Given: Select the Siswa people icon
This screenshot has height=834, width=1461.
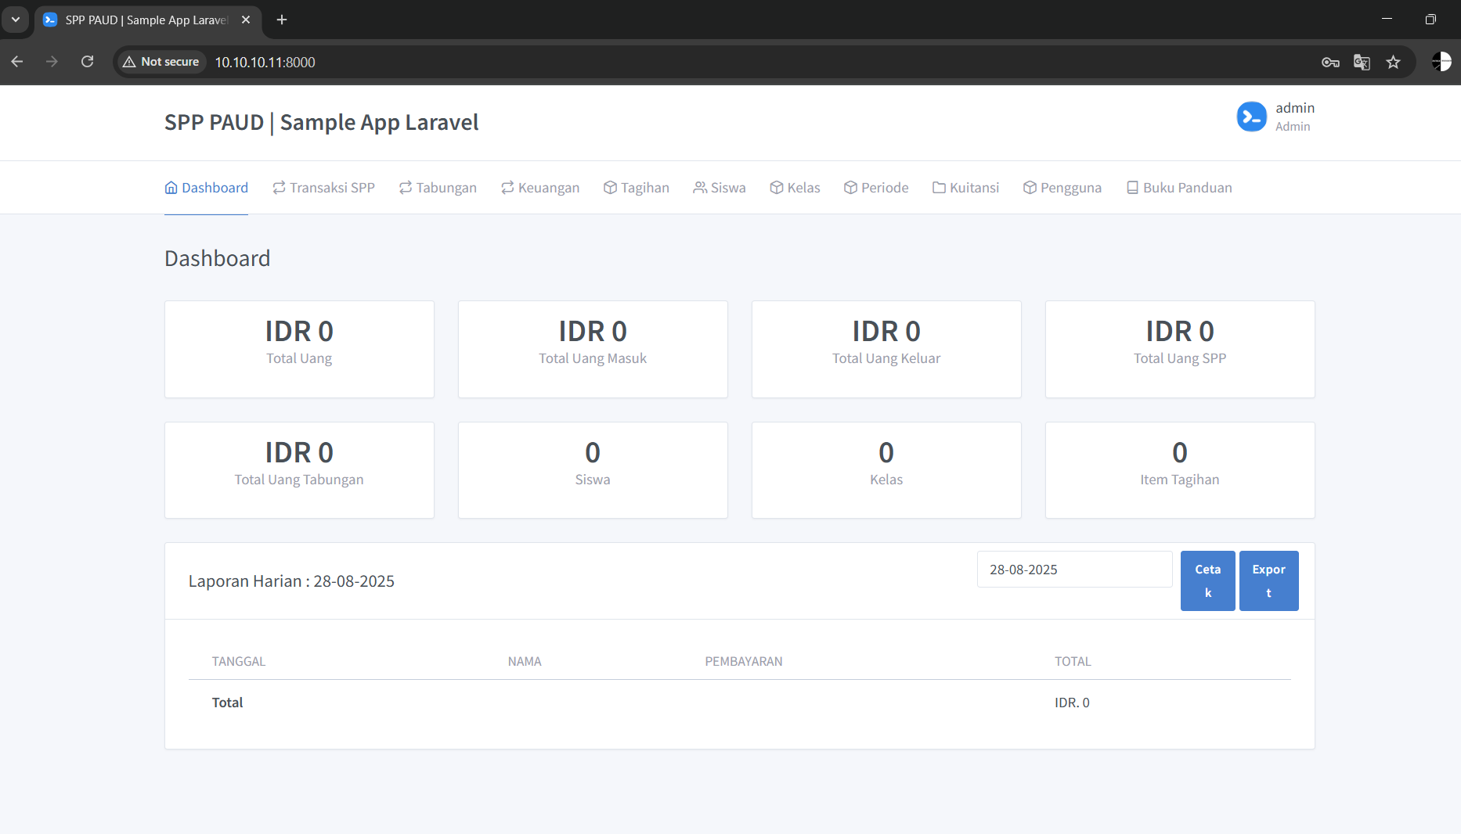Looking at the screenshot, I should tap(699, 187).
